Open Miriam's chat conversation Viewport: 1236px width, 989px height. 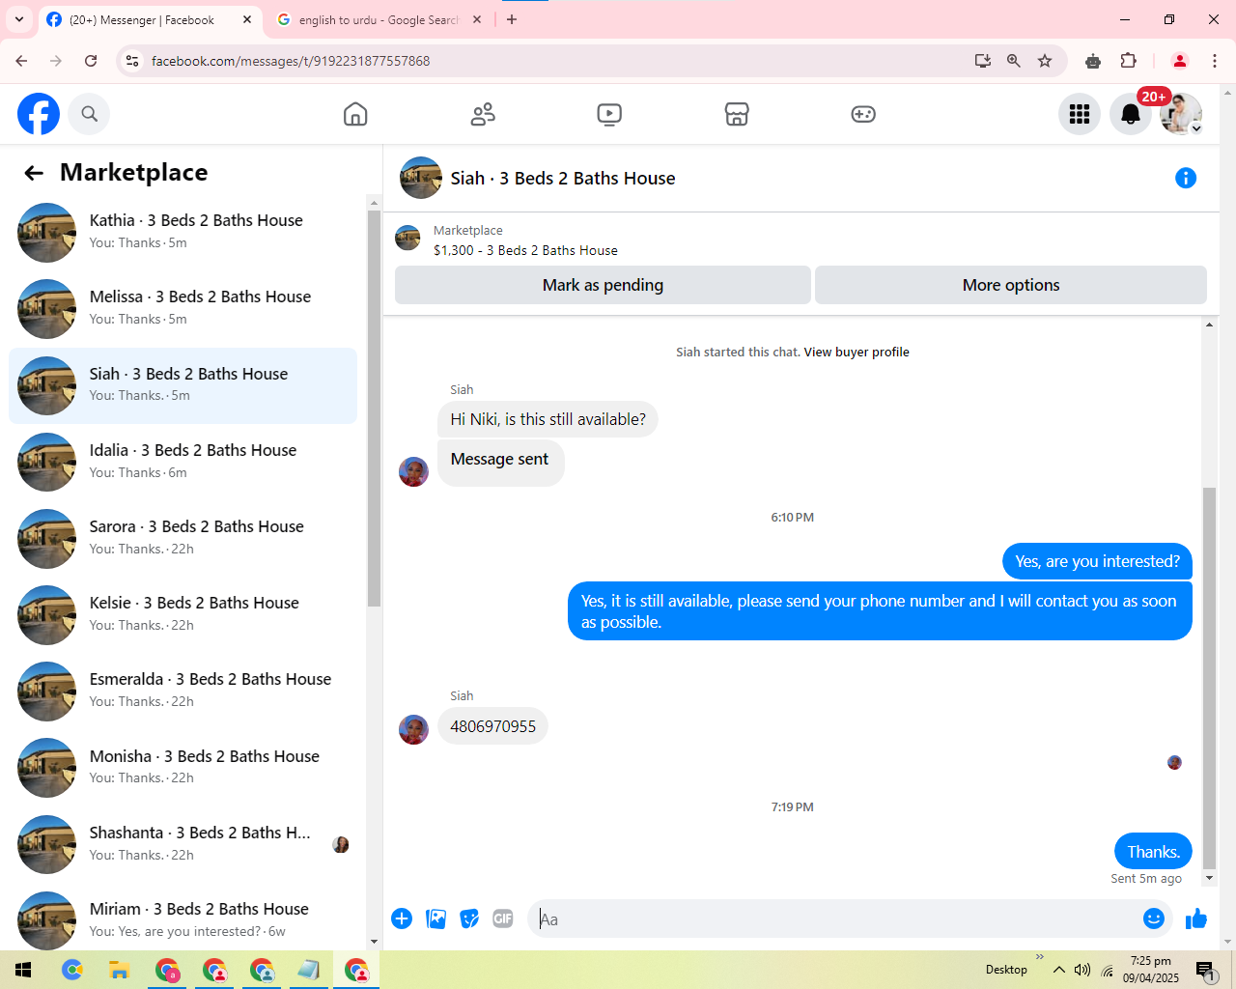pos(183,920)
